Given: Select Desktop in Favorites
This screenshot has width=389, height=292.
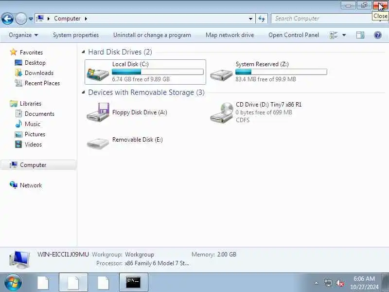Looking at the screenshot, I should (35, 63).
